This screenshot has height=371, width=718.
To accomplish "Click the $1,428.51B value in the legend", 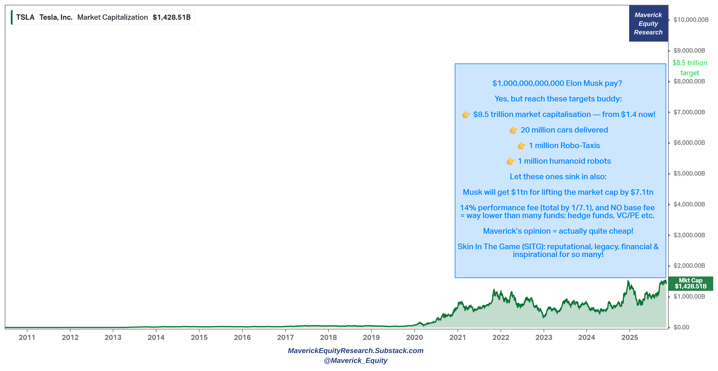I will click(171, 17).
